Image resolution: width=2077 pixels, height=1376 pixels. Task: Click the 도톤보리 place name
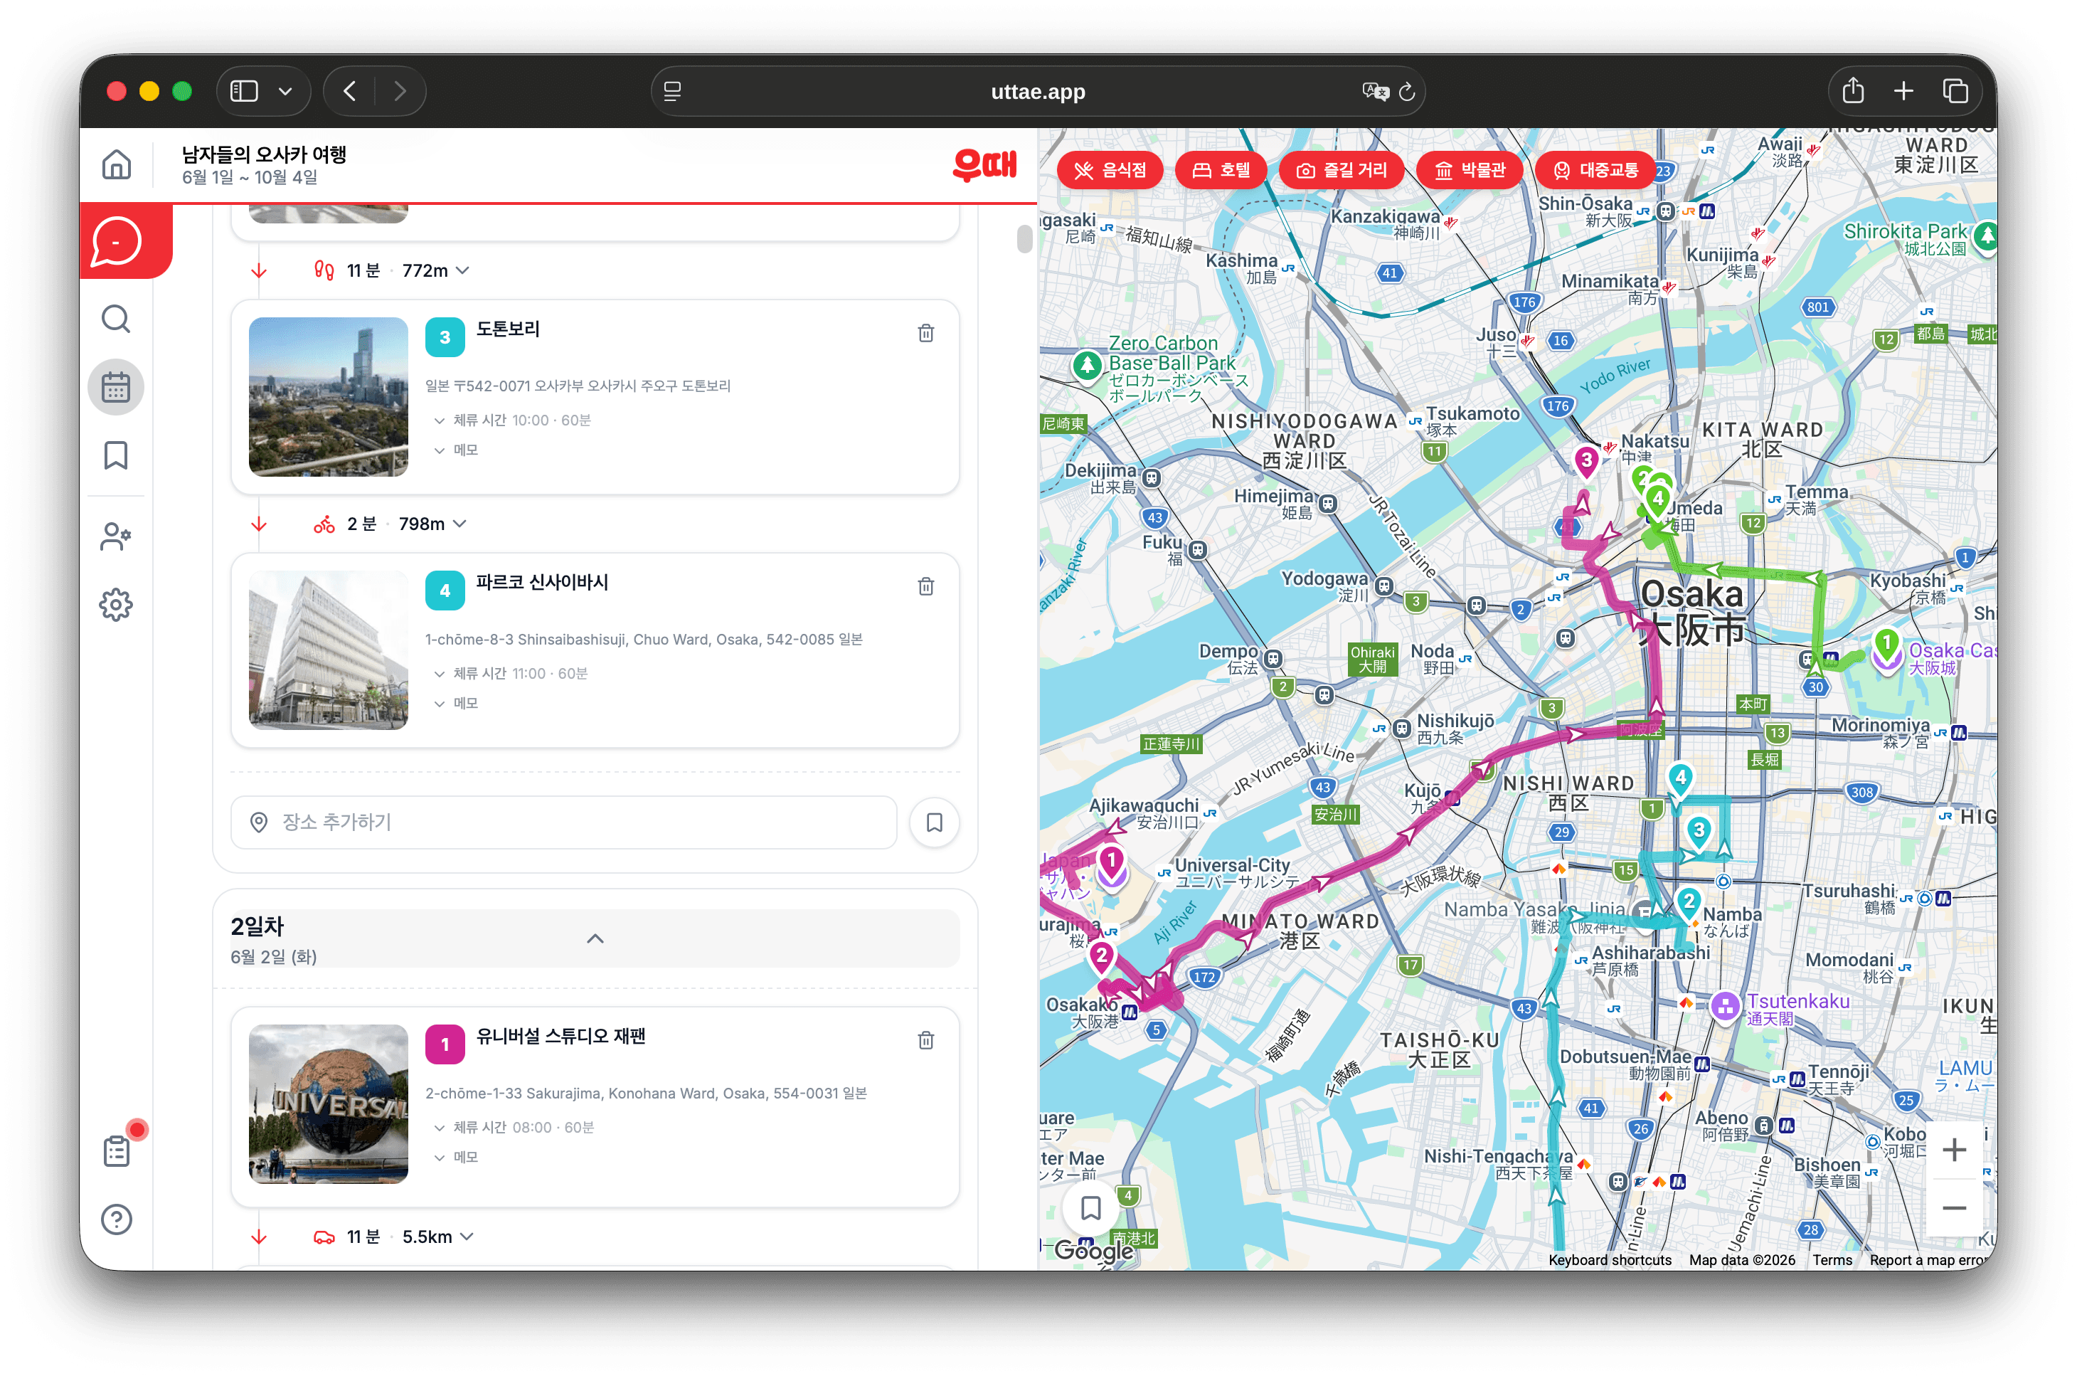tap(508, 329)
